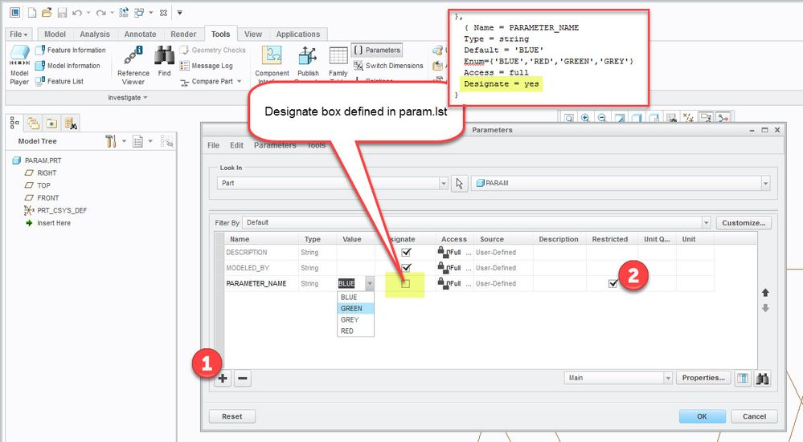Image resolution: width=803 pixels, height=442 pixels.
Task: Open the Feature List
Action: (x=59, y=81)
